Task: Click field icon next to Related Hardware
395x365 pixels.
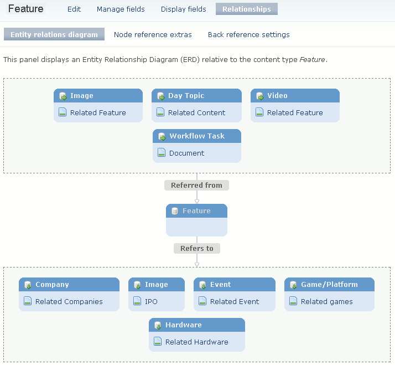Action: (158, 341)
